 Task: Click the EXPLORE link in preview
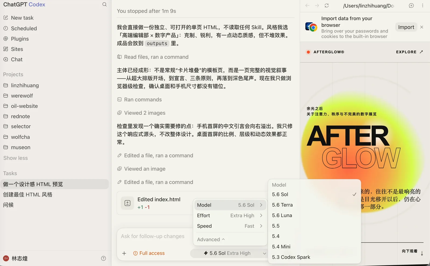click(410, 52)
